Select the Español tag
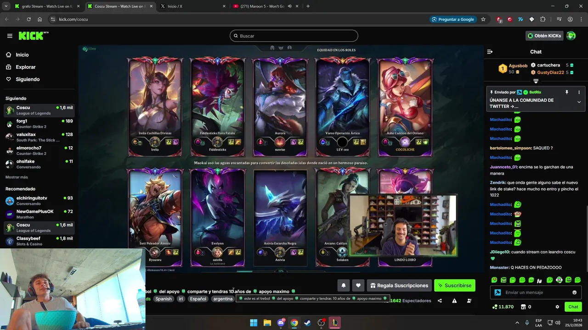This screenshot has width=588, height=330. click(198, 299)
